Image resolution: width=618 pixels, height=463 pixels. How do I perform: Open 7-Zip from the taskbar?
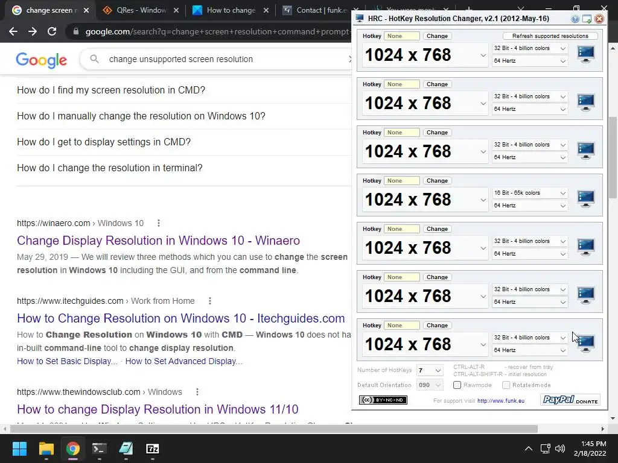point(153,449)
